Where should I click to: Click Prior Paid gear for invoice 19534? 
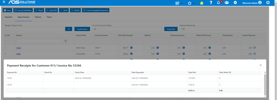pyautogui.click(x=131, y=48)
